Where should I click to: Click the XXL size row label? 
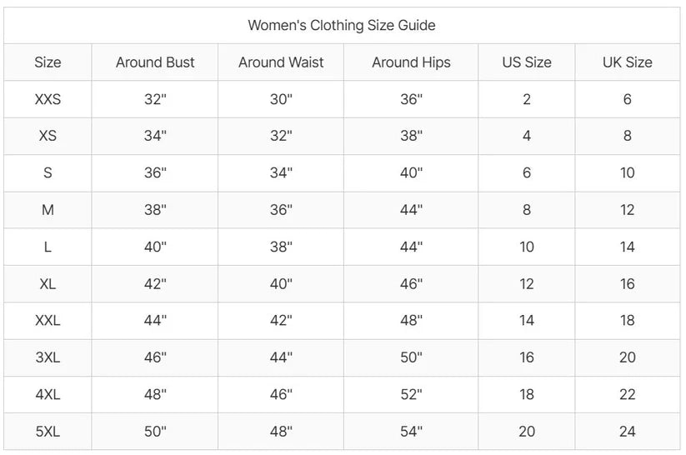point(48,320)
